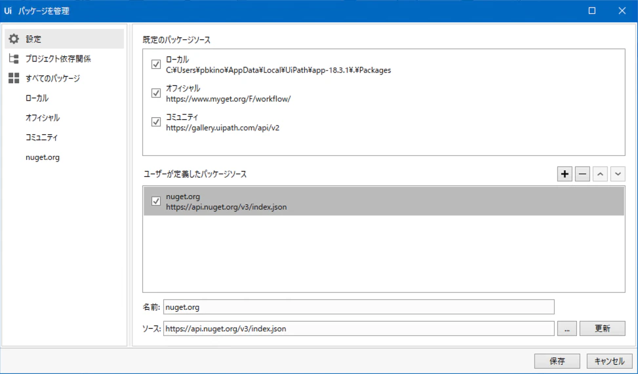The width and height of the screenshot is (638, 374).
Task: Select すべてのパッケージ in the sidebar
Action: pyautogui.click(x=52, y=79)
